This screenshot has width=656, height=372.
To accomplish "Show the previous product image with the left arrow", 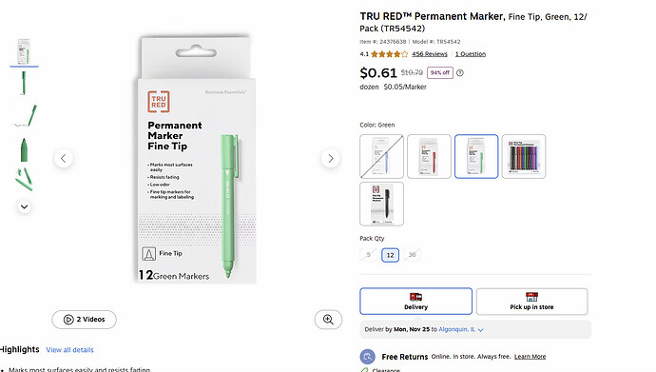I will click(64, 159).
